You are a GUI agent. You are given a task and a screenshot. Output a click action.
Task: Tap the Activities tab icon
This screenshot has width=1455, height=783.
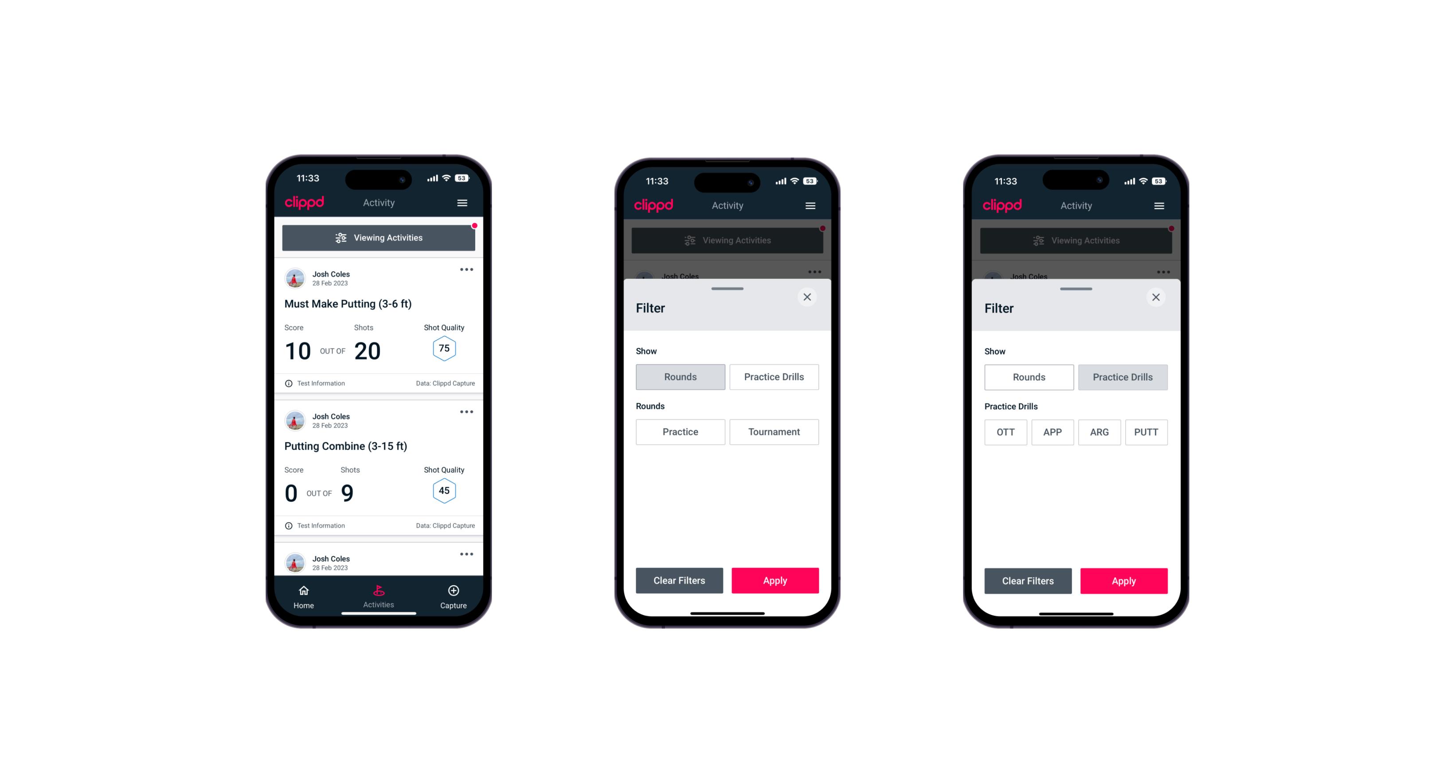coord(379,591)
